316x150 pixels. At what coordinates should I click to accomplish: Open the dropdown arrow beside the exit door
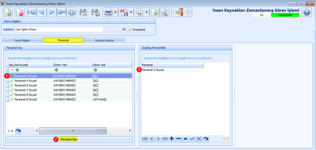190,12
